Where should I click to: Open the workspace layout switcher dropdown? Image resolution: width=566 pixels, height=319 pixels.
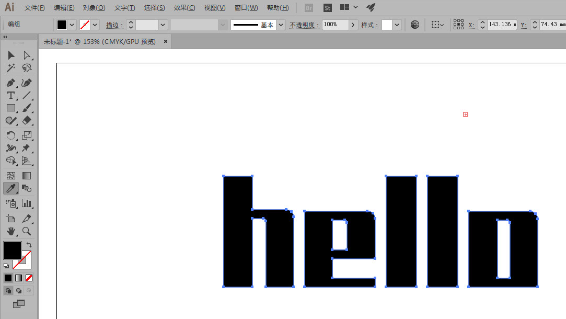[x=349, y=7]
